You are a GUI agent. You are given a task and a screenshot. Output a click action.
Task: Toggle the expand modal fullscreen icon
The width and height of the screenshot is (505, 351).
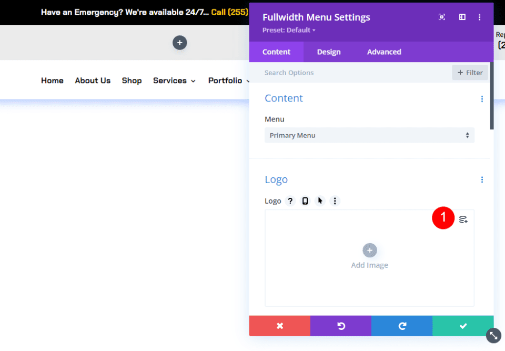(442, 17)
